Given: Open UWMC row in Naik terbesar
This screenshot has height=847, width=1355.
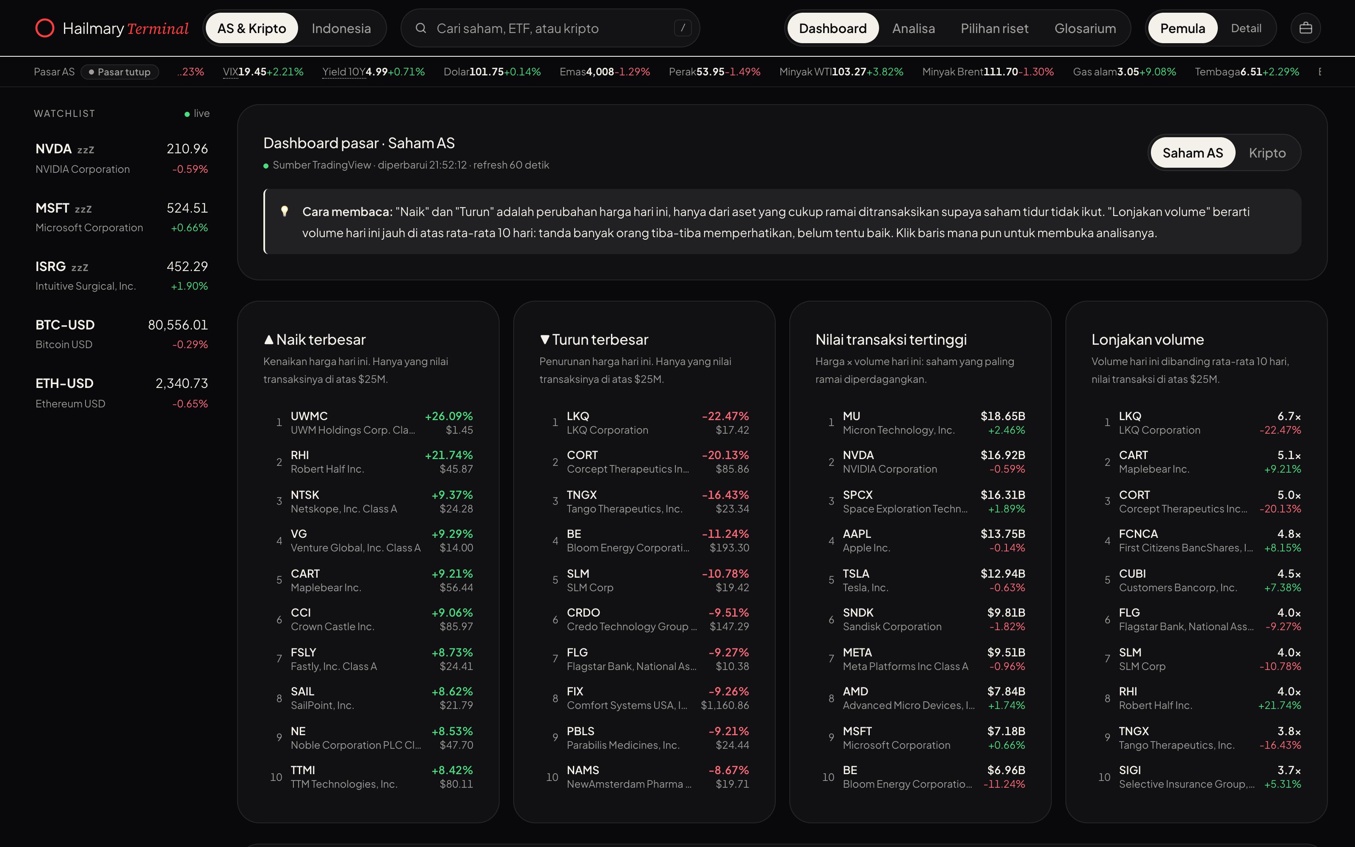Looking at the screenshot, I should (x=368, y=423).
